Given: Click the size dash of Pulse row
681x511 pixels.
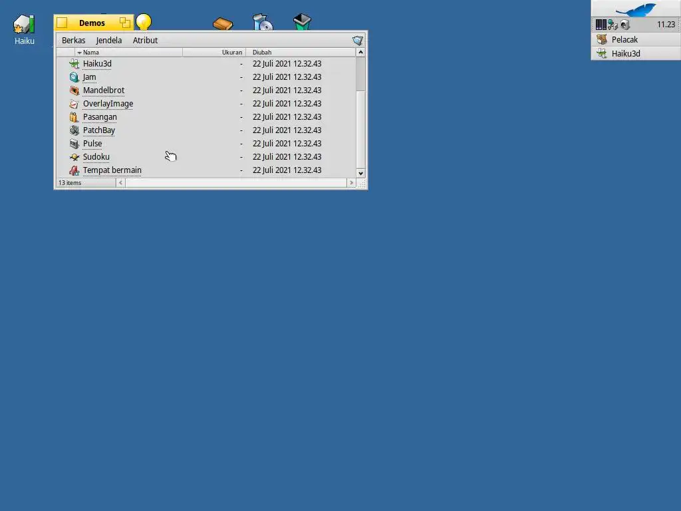Looking at the screenshot, I should 241,144.
